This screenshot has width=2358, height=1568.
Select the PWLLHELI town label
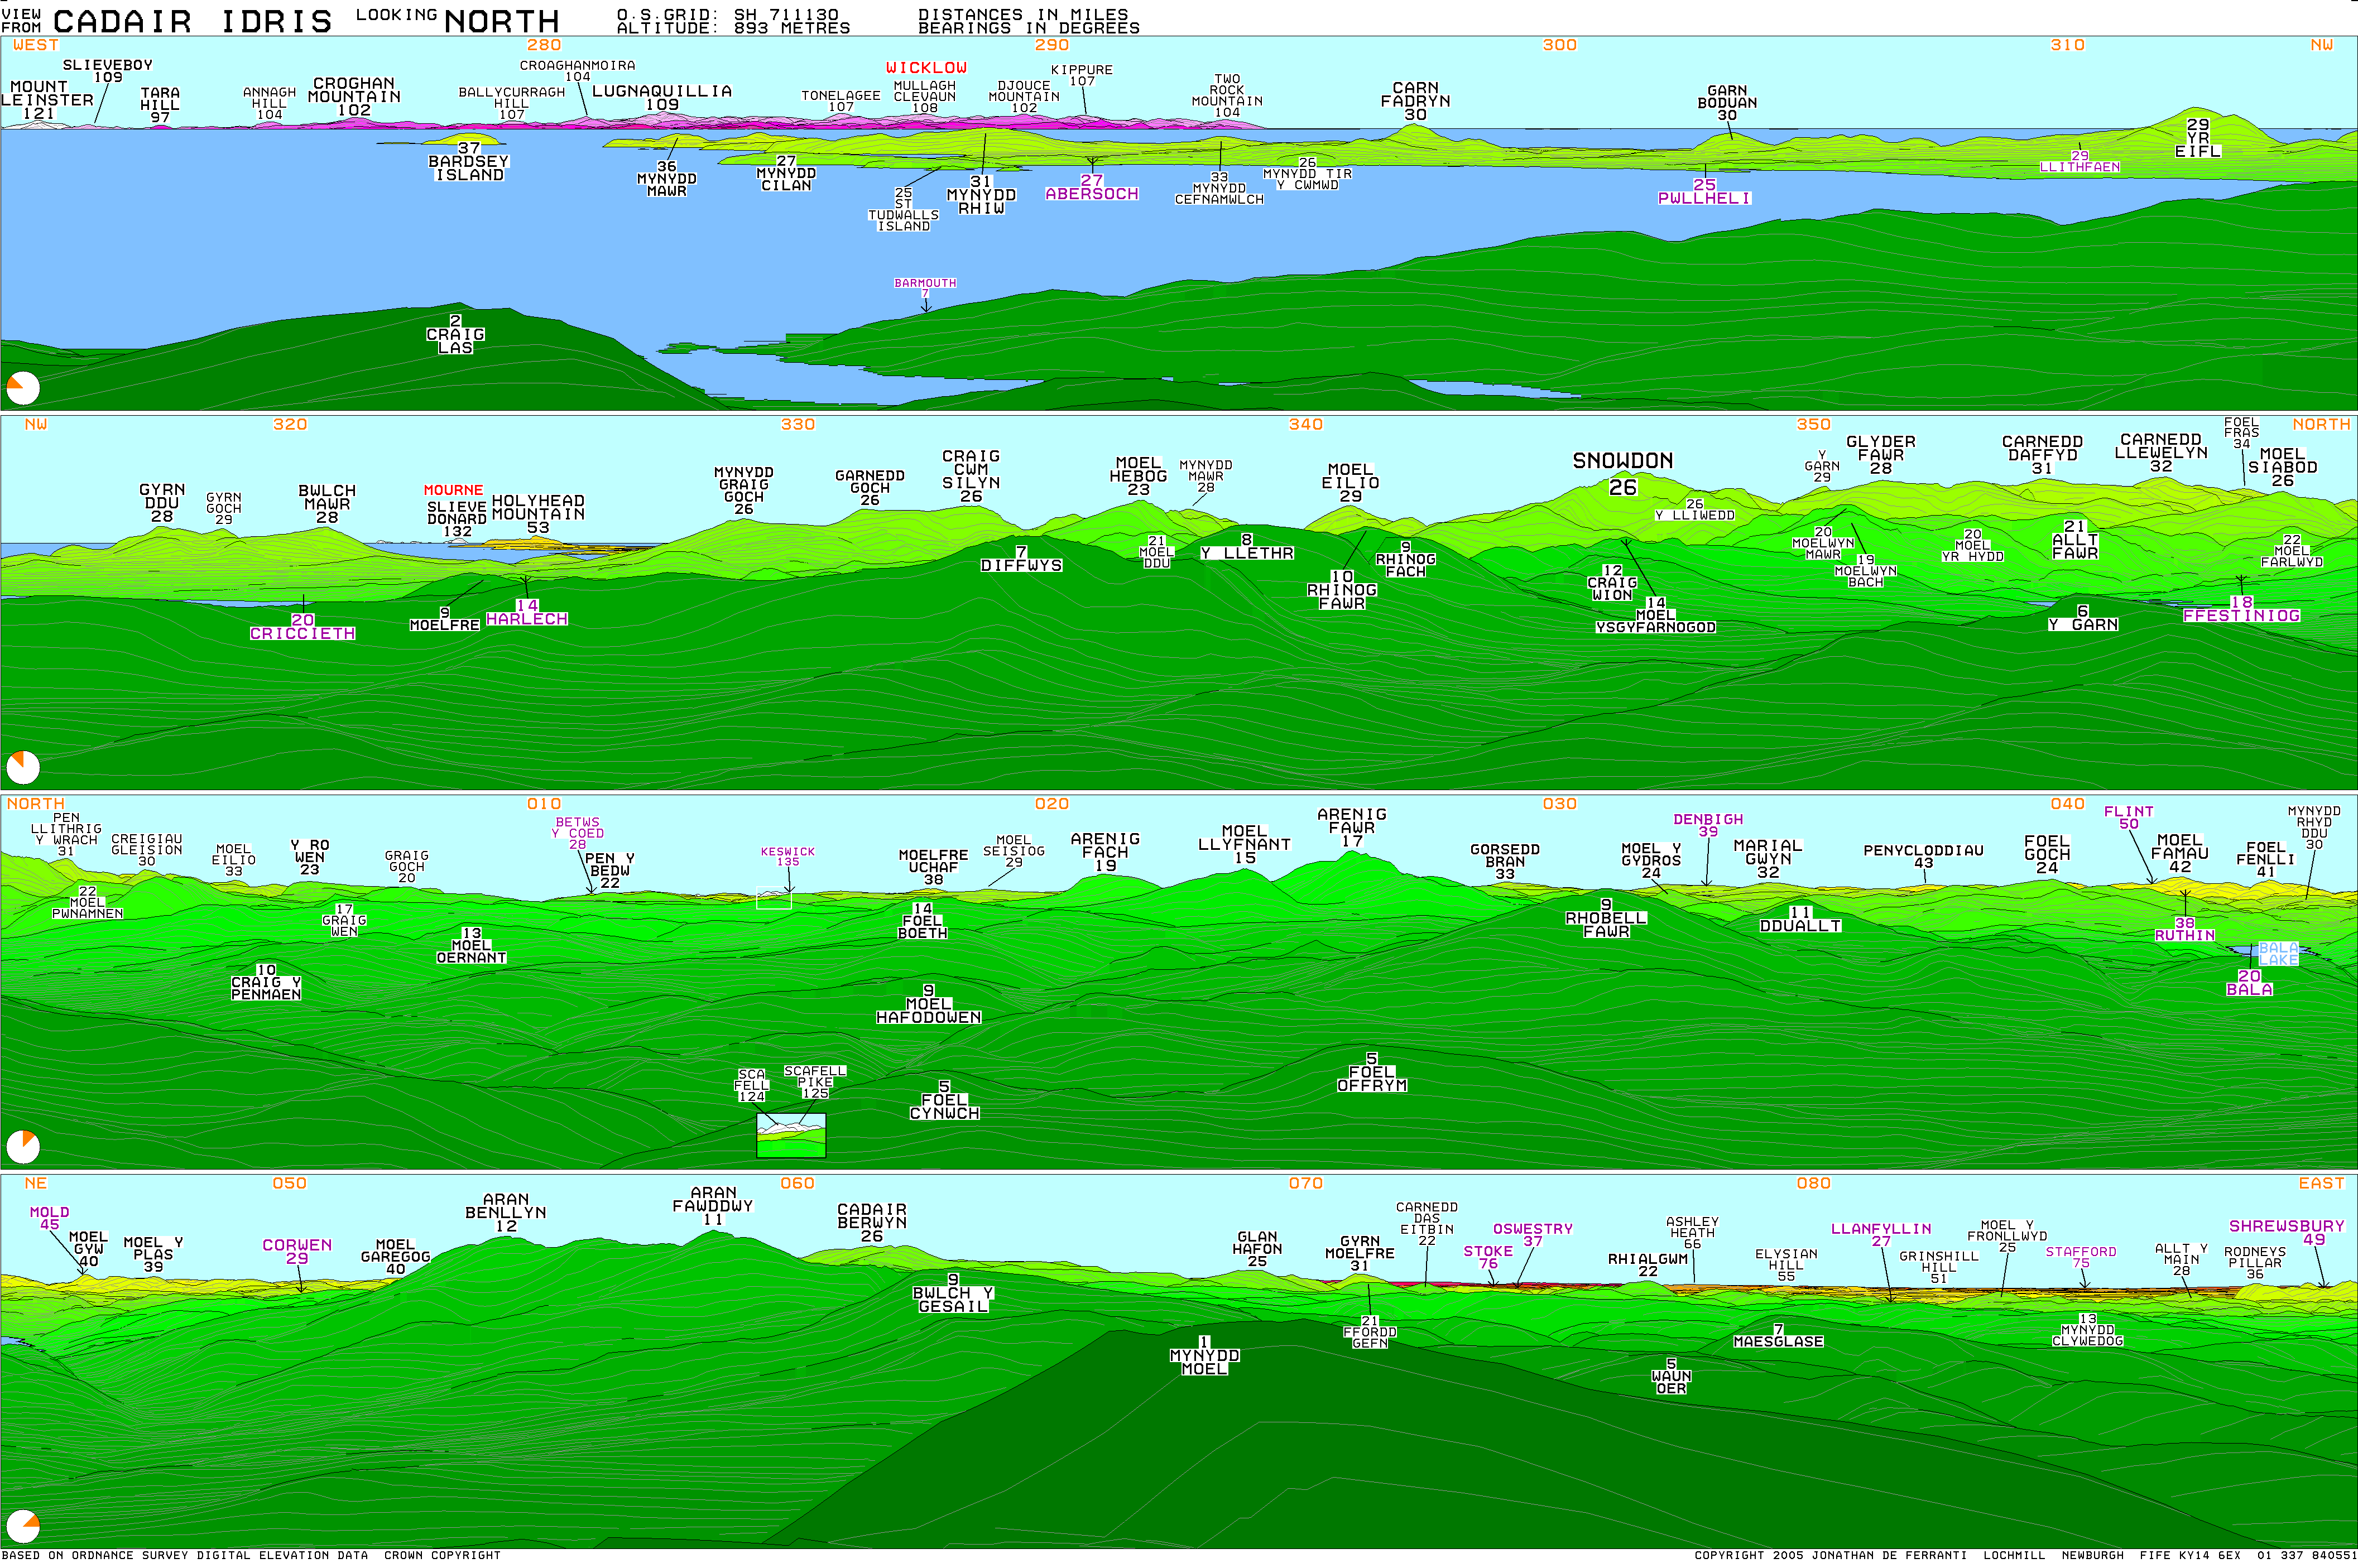pyautogui.click(x=1704, y=198)
